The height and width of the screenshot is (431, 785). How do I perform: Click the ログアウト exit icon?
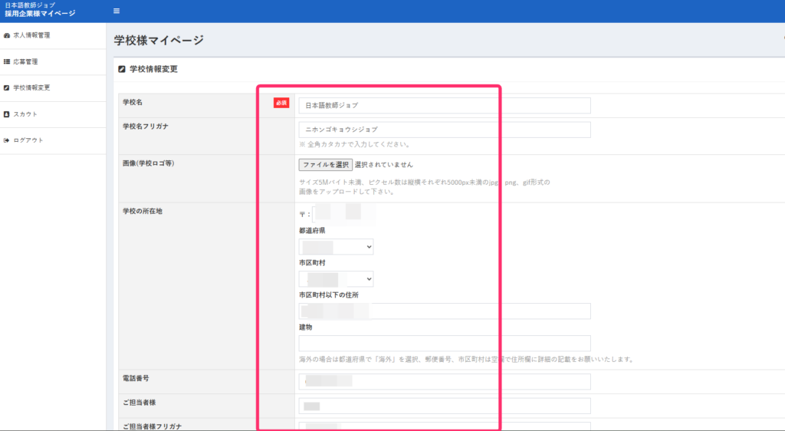(7, 140)
